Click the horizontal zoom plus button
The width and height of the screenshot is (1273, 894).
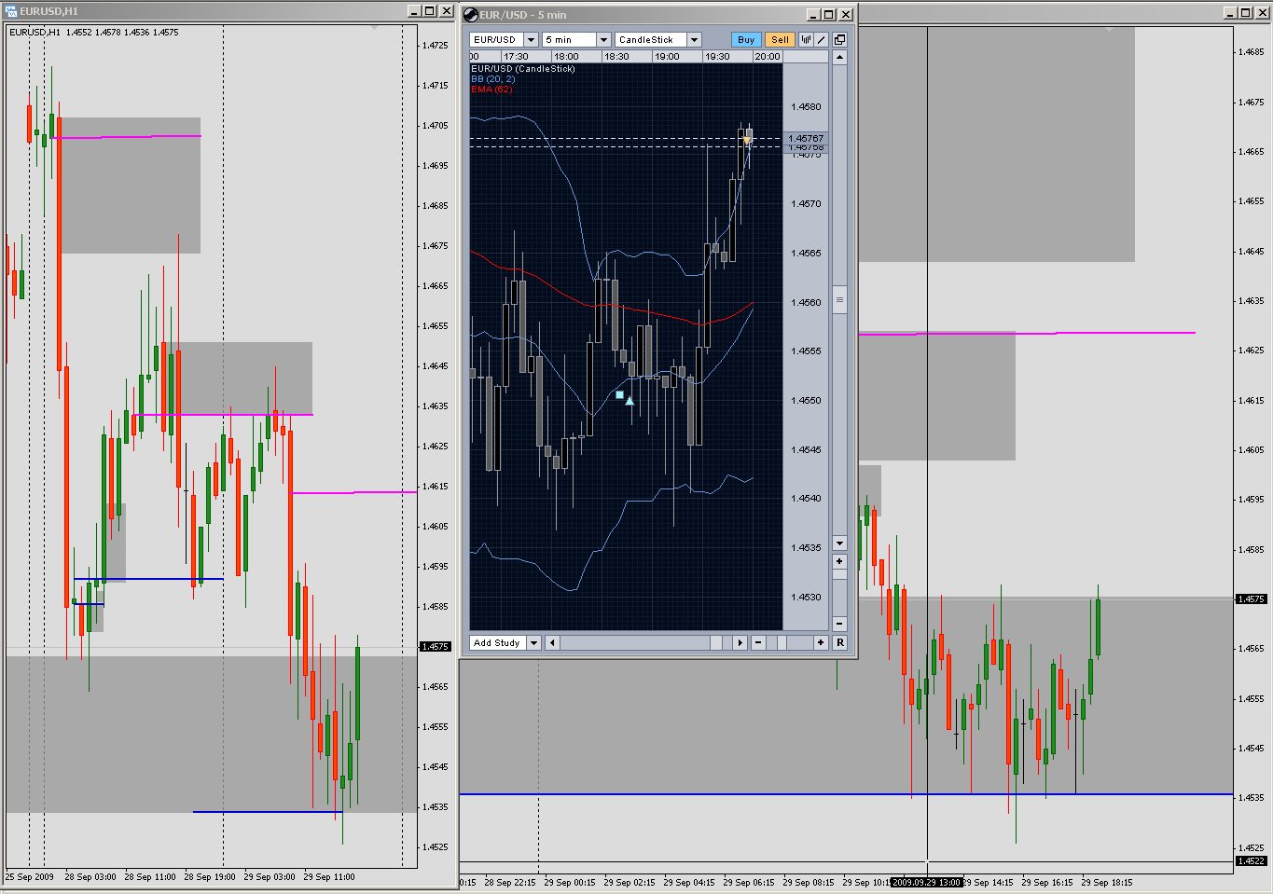(821, 642)
